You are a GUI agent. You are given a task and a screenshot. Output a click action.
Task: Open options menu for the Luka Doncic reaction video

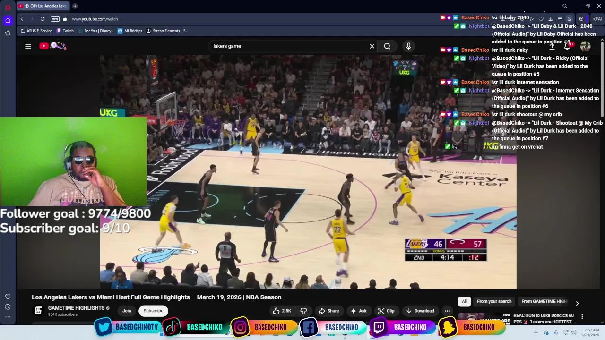tap(582, 316)
